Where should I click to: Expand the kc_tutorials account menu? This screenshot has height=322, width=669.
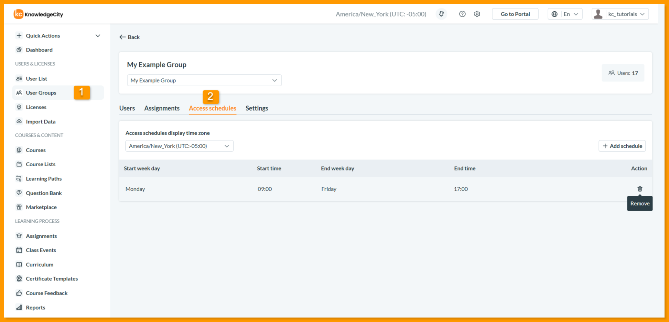(x=620, y=14)
